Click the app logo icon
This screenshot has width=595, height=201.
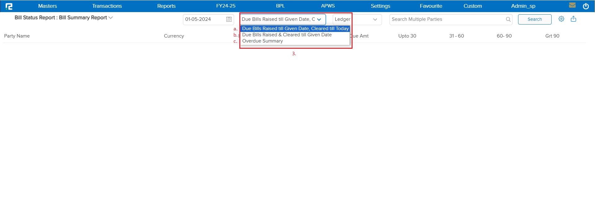9,6
